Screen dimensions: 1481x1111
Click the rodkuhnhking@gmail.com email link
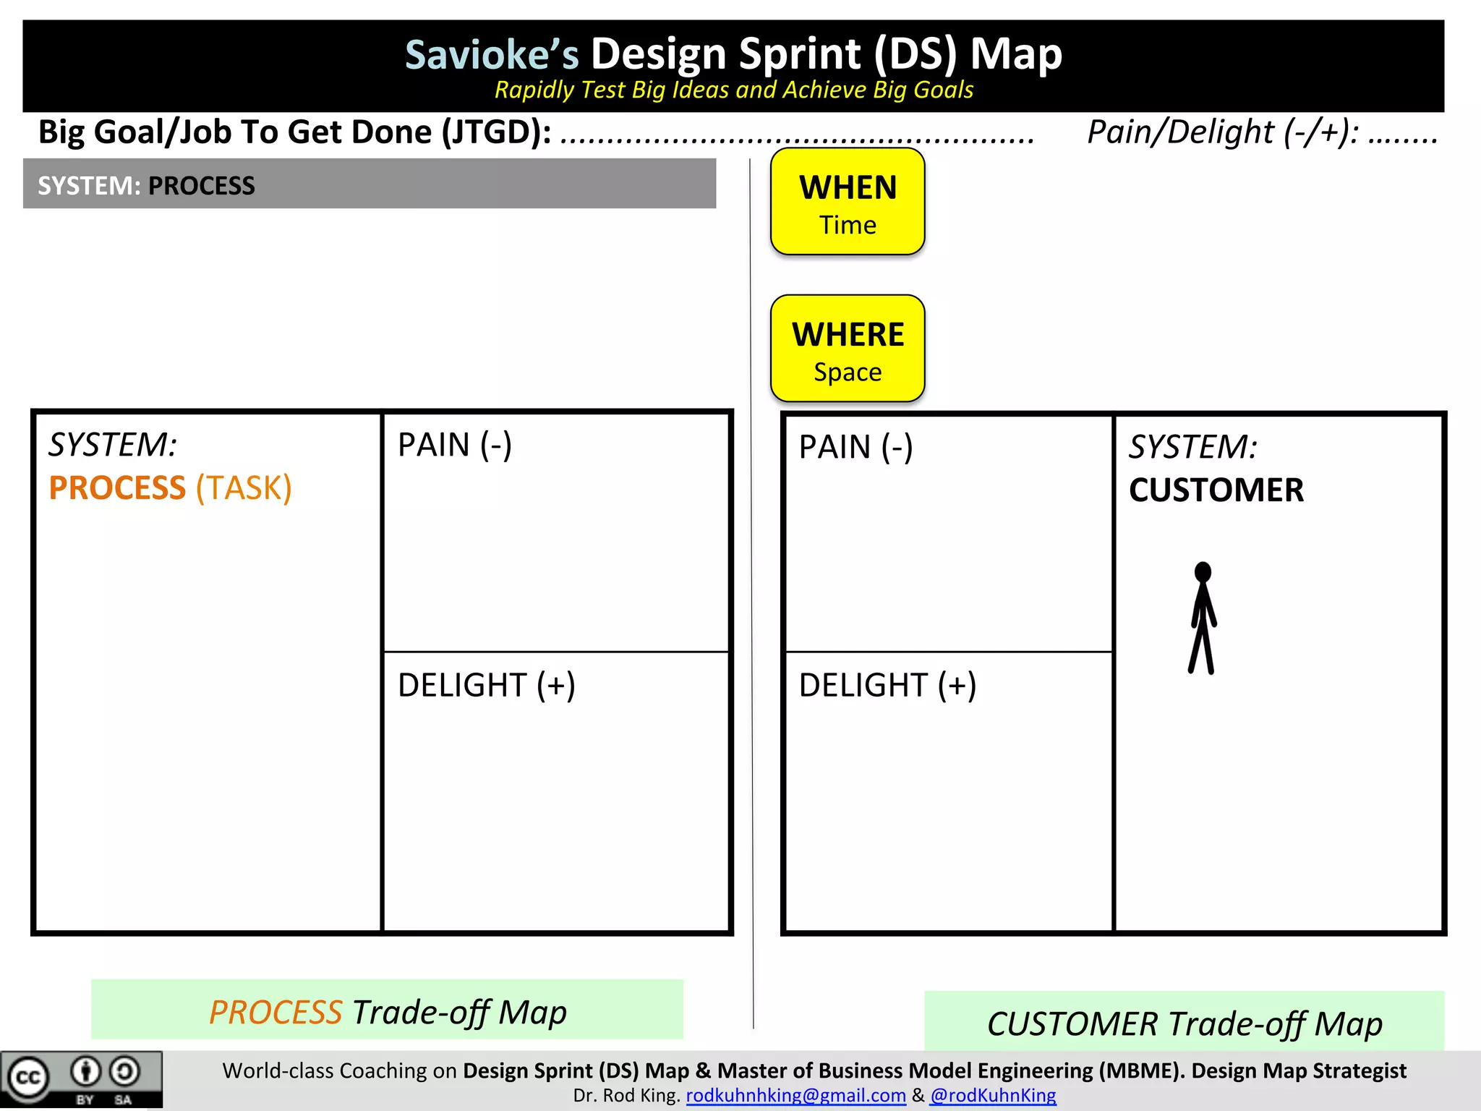pyautogui.click(x=795, y=1096)
